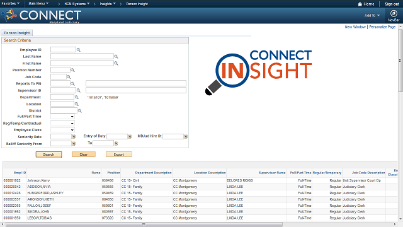The height and width of the screenshot is (227, 403).
Task: Click into the First Name input field
Action: (82, 63)
